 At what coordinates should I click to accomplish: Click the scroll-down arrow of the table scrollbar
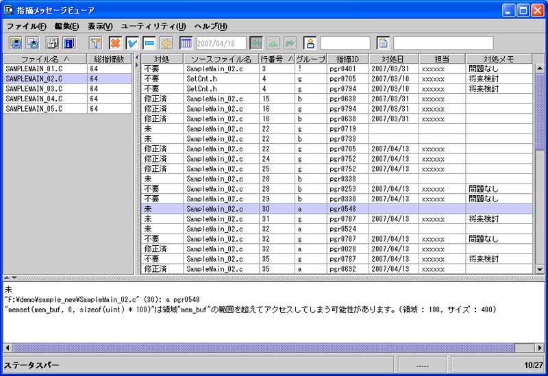[540, 269]
